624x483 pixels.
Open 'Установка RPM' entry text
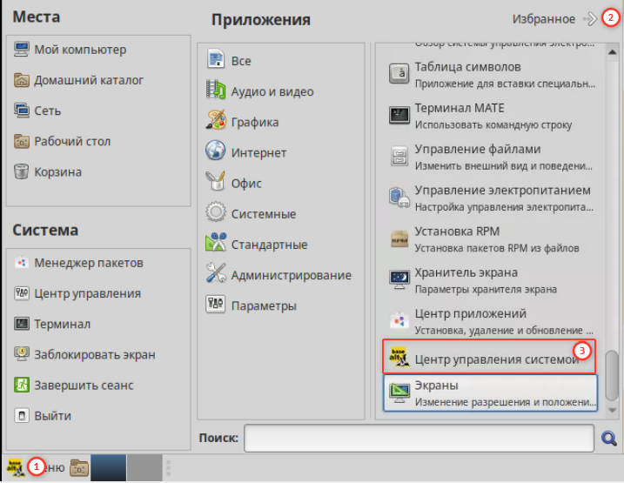click(457, 231)
